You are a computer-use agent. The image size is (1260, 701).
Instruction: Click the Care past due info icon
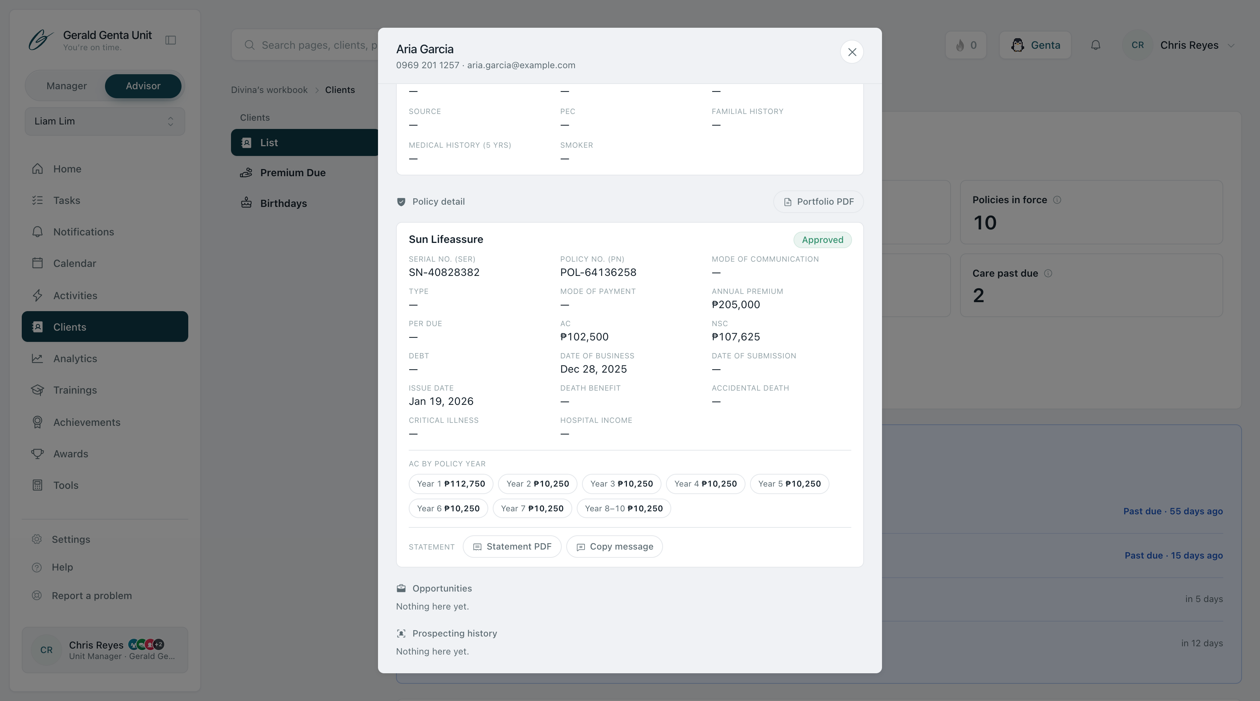click(1048, 273)
